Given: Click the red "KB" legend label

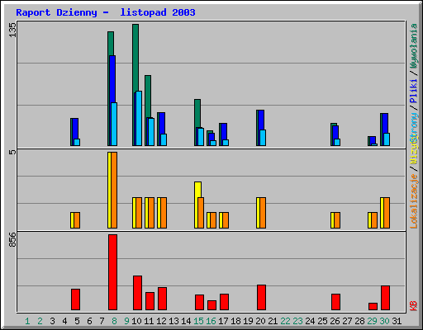Looking at the screenshot, I should coord(414,306).
